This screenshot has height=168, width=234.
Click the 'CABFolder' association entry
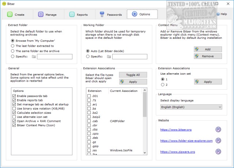pos(117,121)
